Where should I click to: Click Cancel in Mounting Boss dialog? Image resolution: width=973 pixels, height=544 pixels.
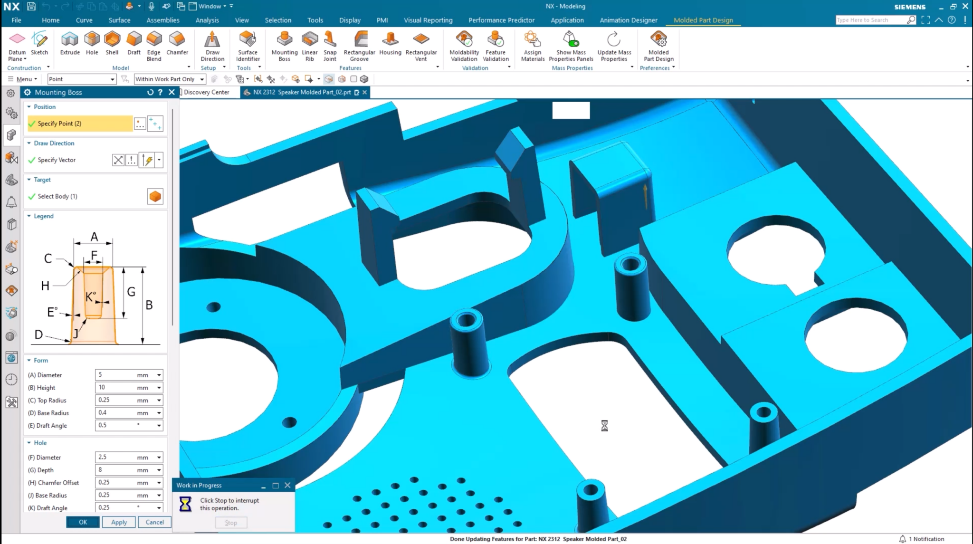(154, 522)
